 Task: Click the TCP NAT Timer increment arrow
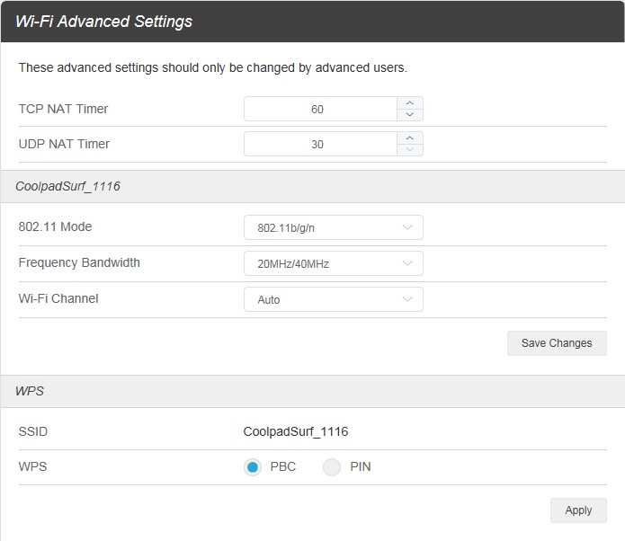[x=410, y=103]
